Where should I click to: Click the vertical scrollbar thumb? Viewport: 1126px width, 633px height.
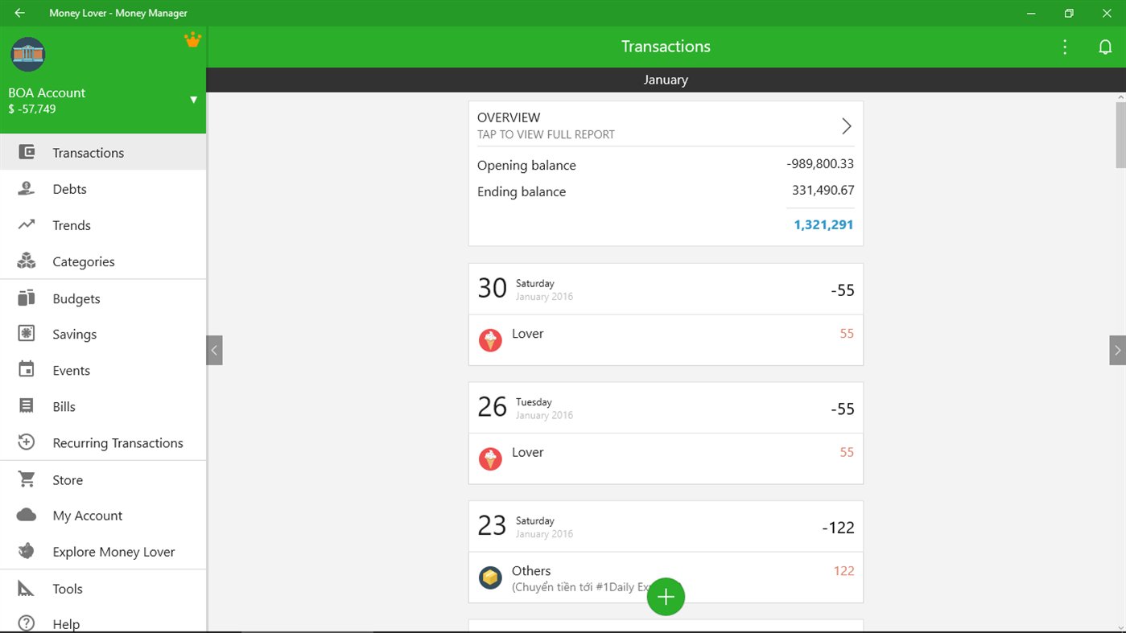[1120, 135]
